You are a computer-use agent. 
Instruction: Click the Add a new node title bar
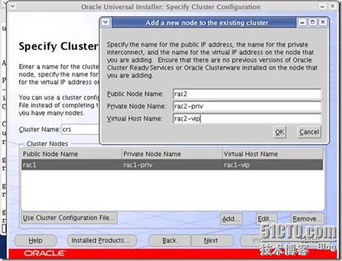tap(204, 23)
